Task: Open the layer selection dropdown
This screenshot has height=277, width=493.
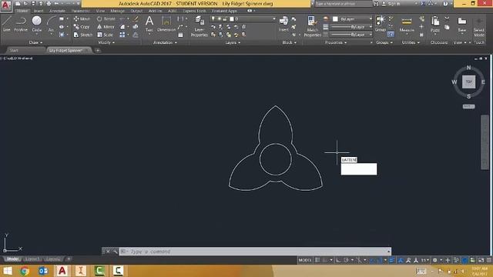Action: (x=243, y=18)
